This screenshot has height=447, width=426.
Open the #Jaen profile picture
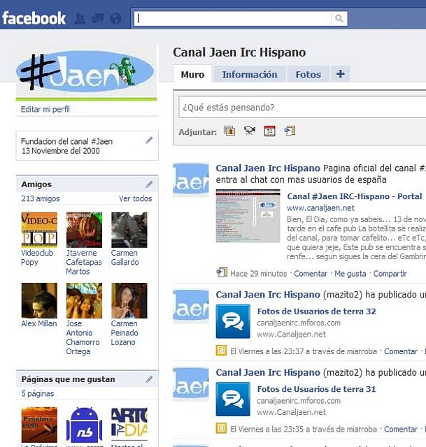coord(86,71)
